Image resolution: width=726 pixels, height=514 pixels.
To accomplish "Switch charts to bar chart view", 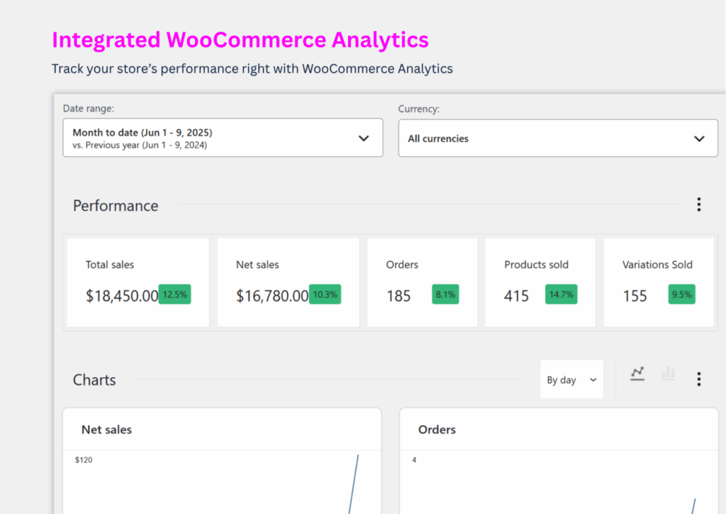I will click(x=667, y=374).
